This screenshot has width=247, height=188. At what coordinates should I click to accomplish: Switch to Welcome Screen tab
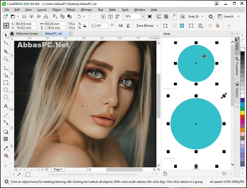[27, 33]
